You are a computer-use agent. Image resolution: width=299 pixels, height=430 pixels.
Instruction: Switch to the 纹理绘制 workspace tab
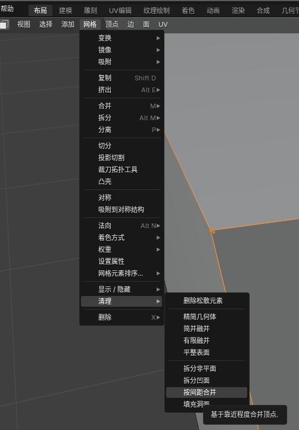157,11
